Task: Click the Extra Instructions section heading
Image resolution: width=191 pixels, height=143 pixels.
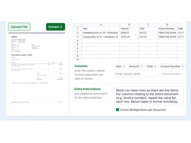Action: 87,89
